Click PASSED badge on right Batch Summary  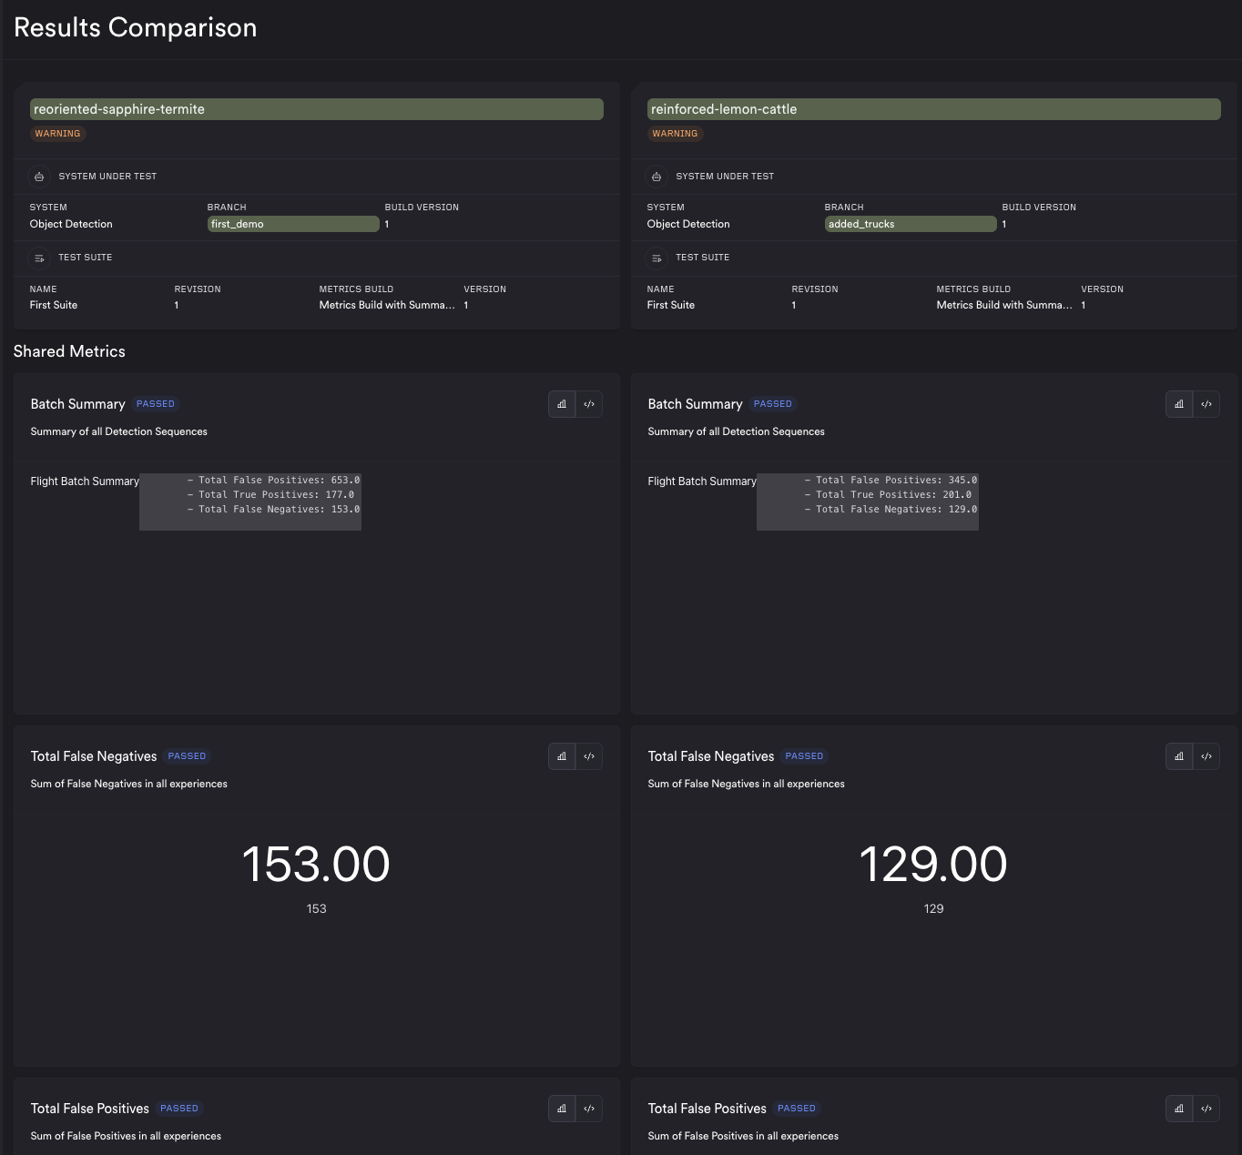click(773, 404)
